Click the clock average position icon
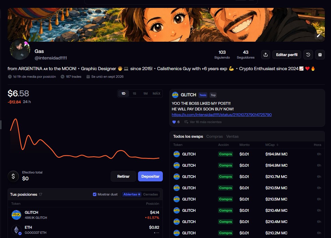Screen dimensions: 331x238 pos(10,77)
